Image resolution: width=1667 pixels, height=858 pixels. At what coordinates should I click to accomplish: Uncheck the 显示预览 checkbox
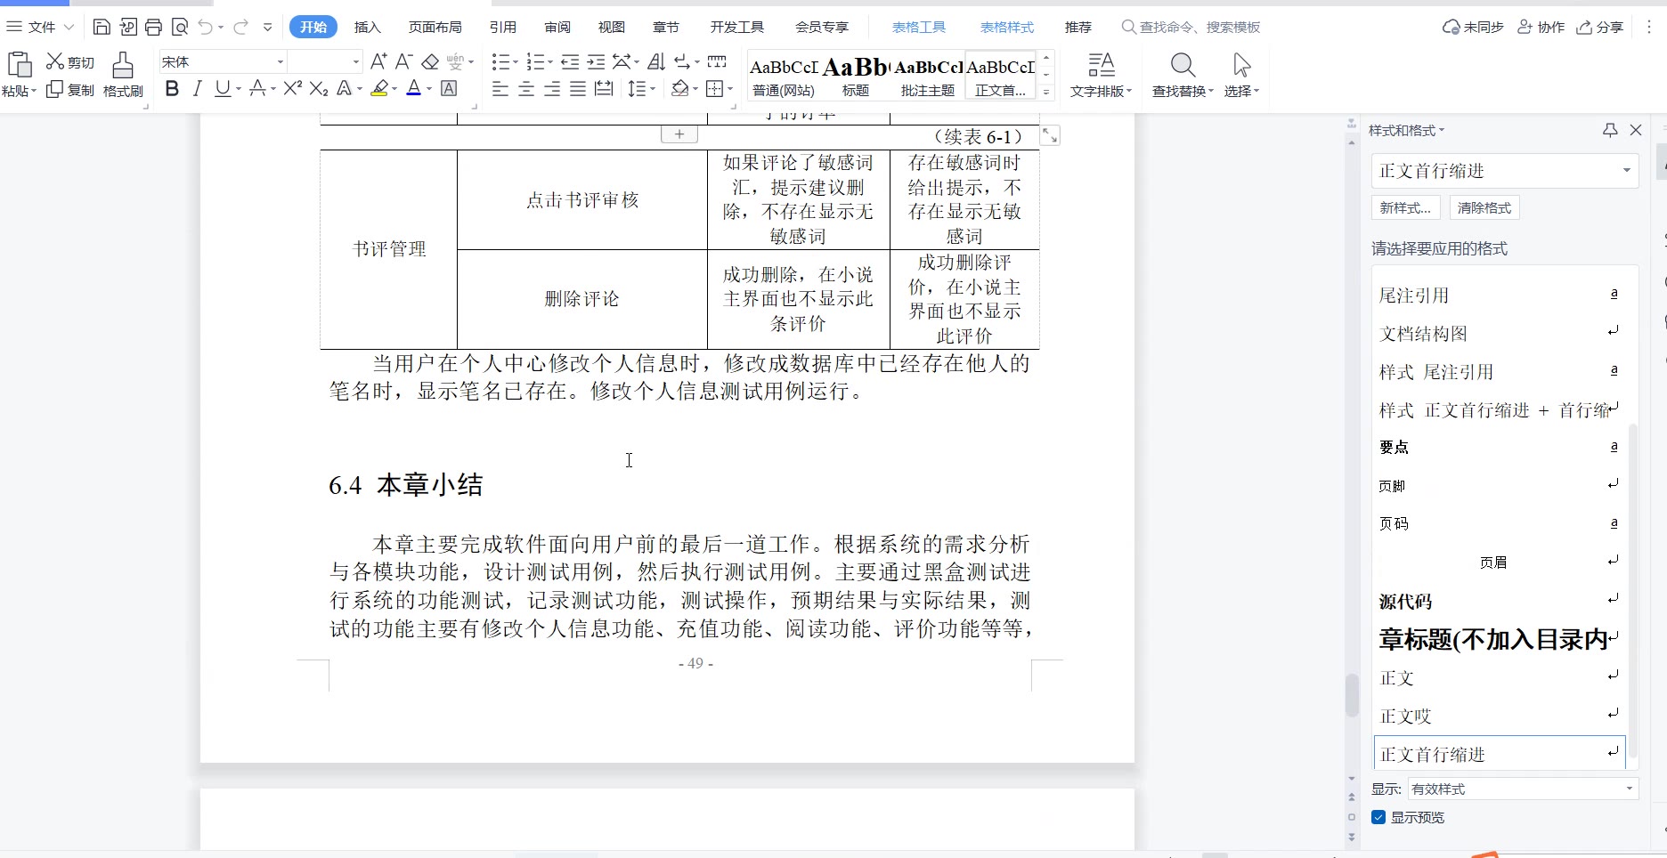(x=1378, y=817)
